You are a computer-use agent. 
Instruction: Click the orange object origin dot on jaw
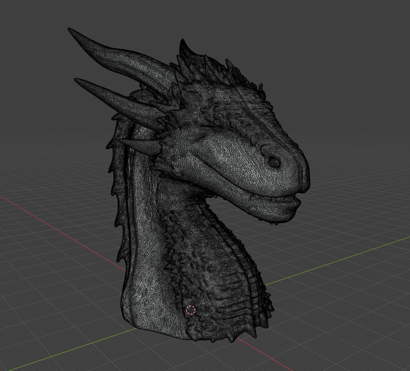coord(191,168)
